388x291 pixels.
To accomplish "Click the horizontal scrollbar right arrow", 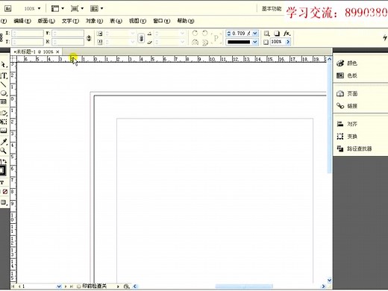I will pos(324,287).
